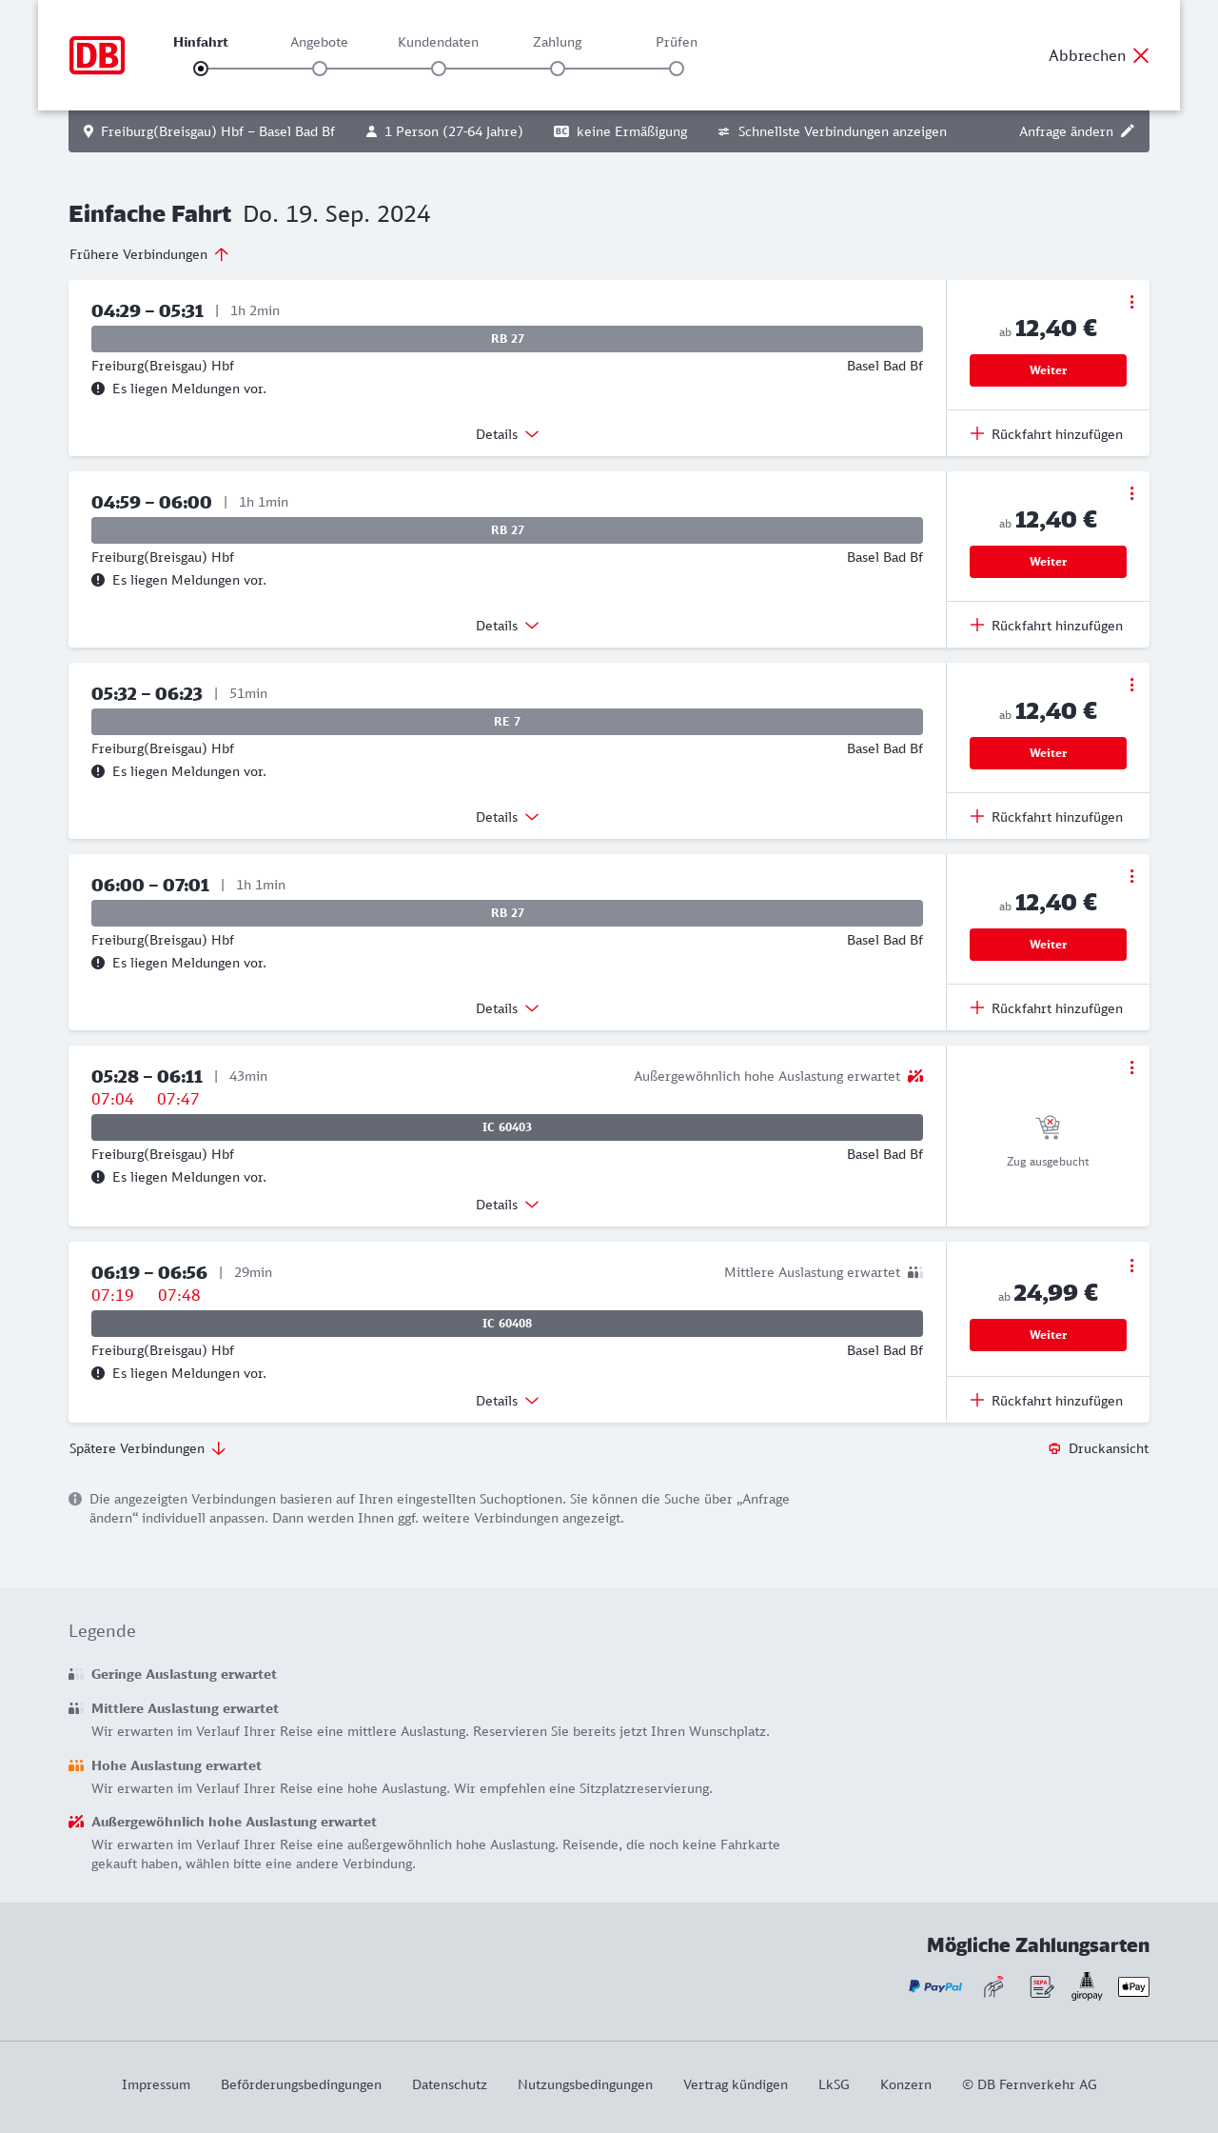Click the warning icon on the 05:32 connection
The width and height of the screenshot is (1218, 2133).
98,771
